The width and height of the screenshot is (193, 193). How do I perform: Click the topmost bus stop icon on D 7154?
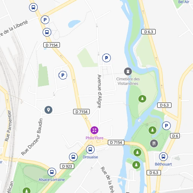33,7
